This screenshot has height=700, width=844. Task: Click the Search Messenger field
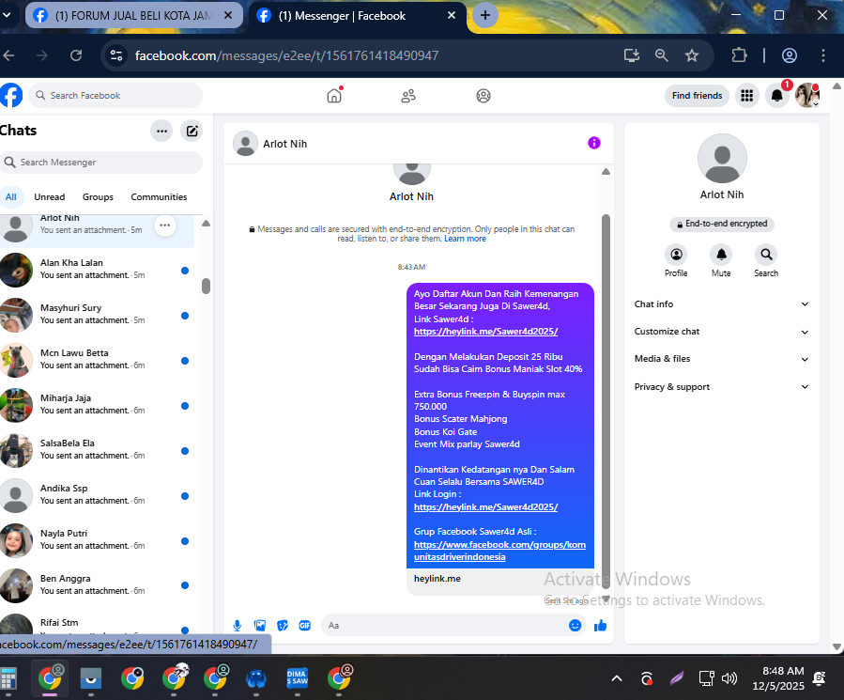tap(101, 163)
